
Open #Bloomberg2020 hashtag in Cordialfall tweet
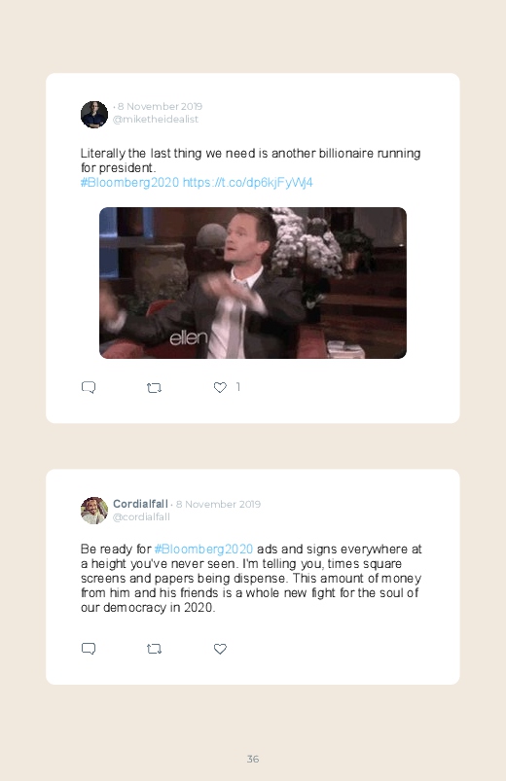tap(203, 549)
